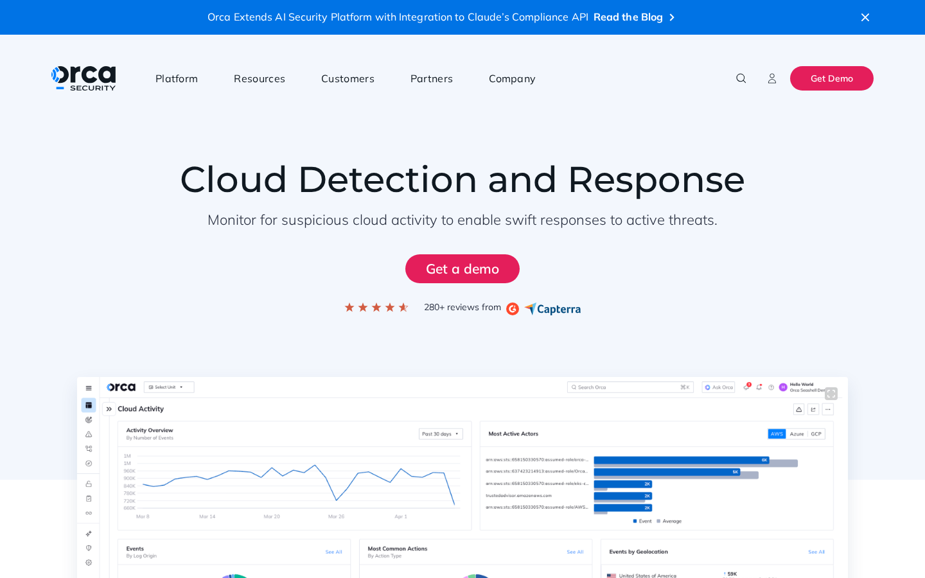The height and width of the screenshot is (578, 925).
Task: Click the Orca logo inside the dashboard
Action: click(121, 387)
